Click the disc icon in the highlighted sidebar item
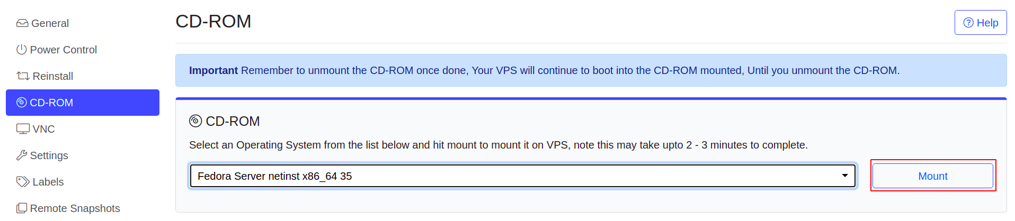Viewport: 1015px width, 221px height. tap(22, 103)
